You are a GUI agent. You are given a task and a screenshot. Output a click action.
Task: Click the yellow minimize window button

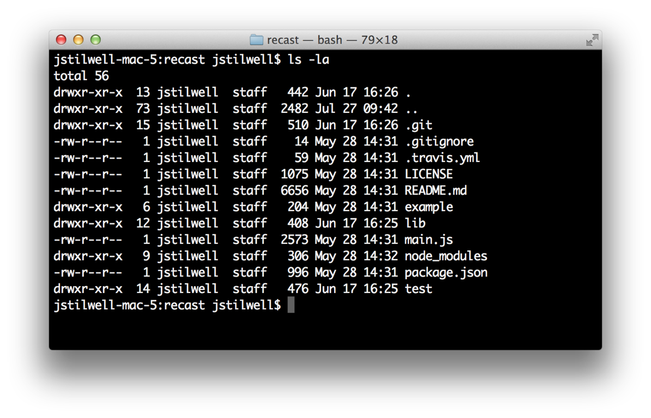[78, 40]
